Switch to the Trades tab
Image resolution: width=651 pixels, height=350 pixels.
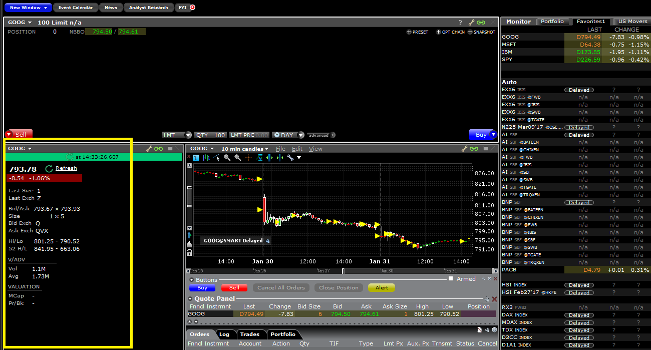249,334
